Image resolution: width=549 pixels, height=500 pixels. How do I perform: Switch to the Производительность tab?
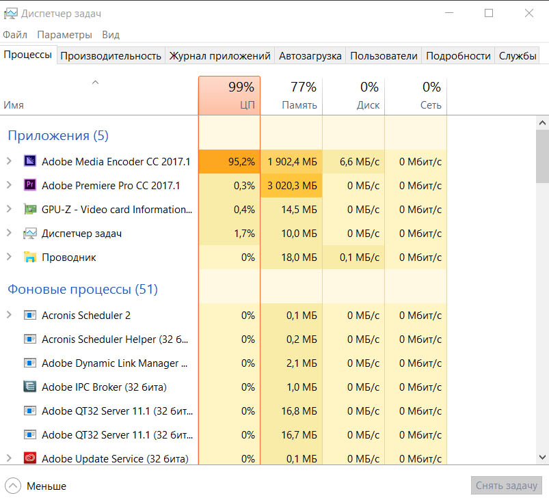click(x=111, y=56)
